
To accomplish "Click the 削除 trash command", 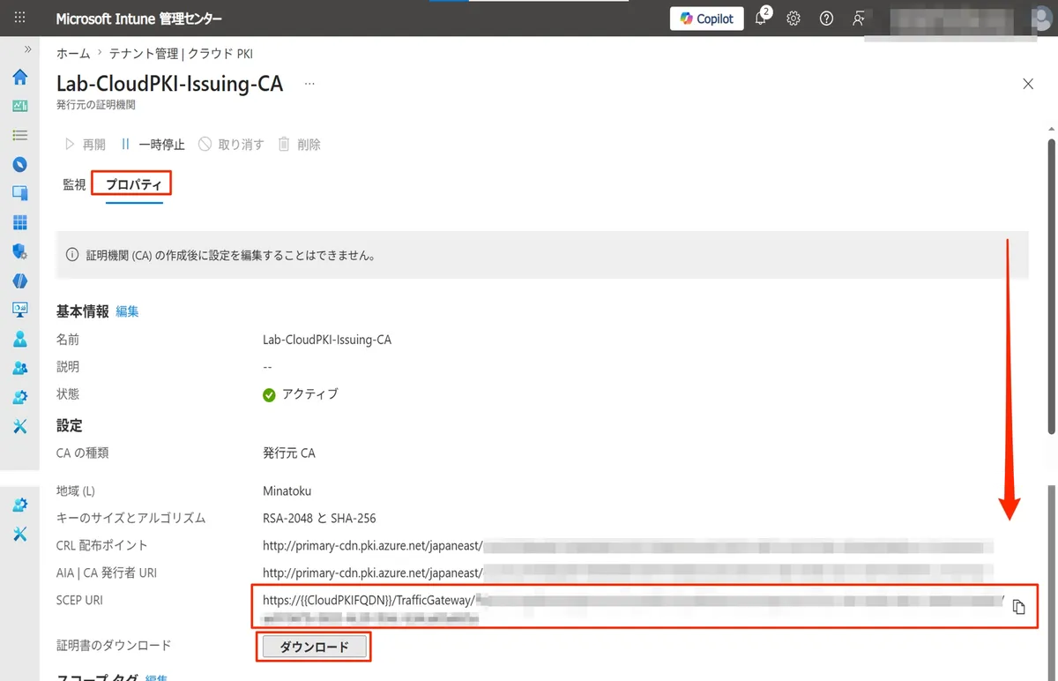I will tap(299, 145).
